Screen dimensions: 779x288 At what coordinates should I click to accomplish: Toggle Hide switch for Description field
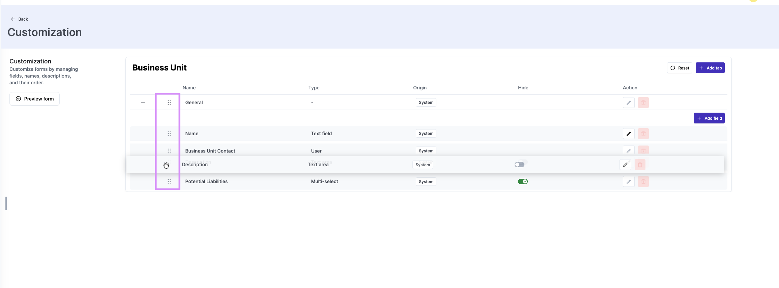click(x=519, y=165)
